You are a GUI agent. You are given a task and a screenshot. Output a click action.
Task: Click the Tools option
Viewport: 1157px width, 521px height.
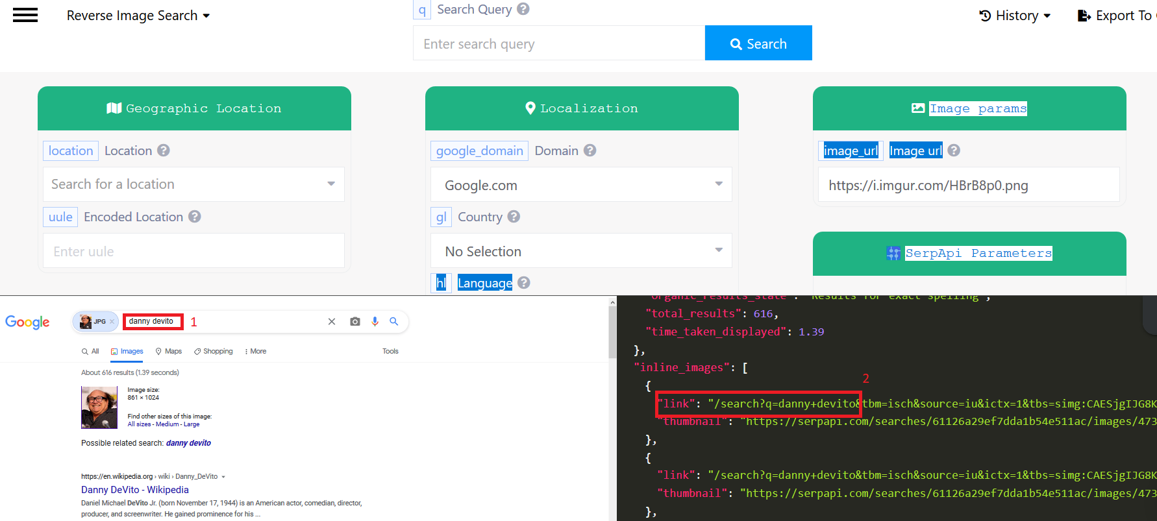click(x=390, y=351)
